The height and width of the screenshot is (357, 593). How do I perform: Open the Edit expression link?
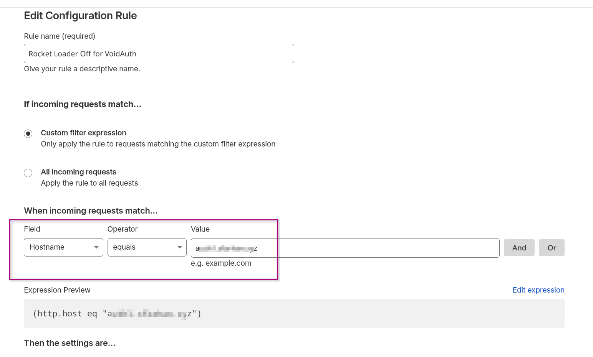click(538, 290)
